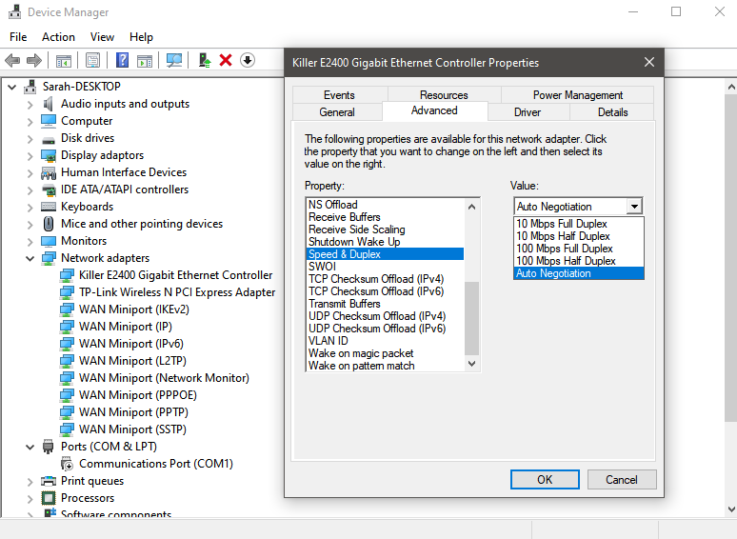
Task: Click the Back arrow in toolbar
Action: [x=12, y=60]
